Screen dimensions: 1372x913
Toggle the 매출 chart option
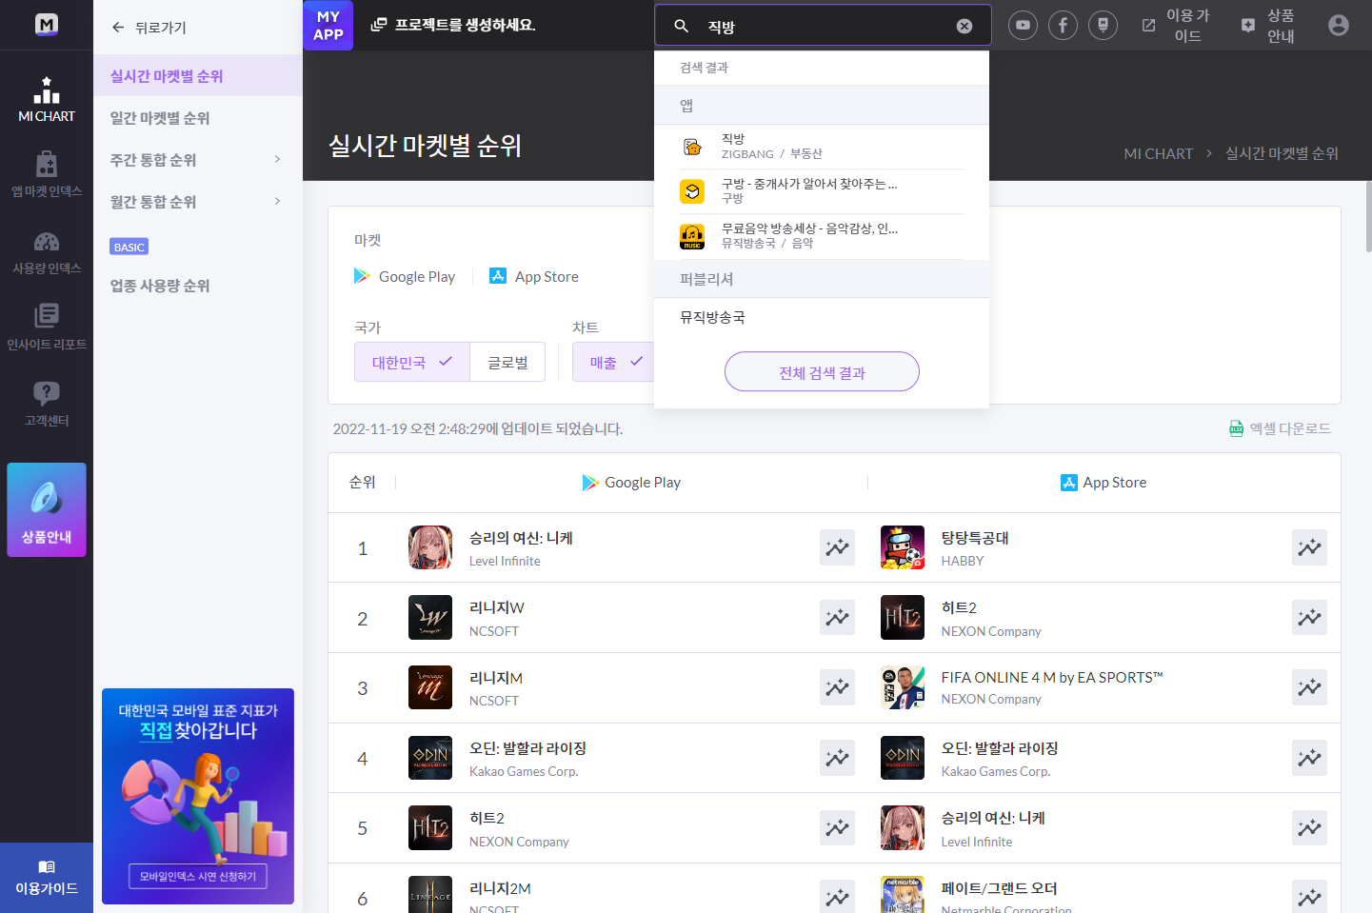coord(614,362)
